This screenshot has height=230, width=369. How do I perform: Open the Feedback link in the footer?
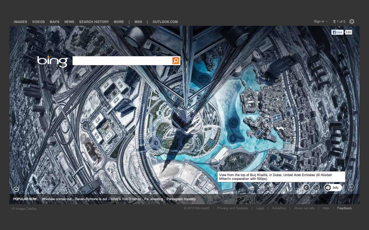[344, 208]
